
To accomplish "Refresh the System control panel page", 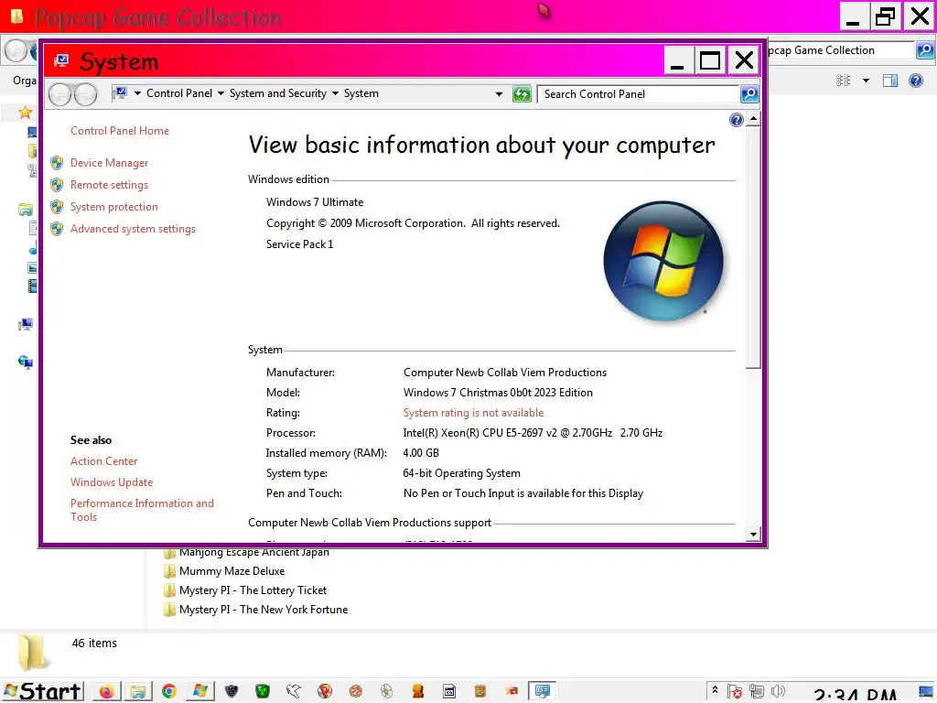I will pos(522,94).
